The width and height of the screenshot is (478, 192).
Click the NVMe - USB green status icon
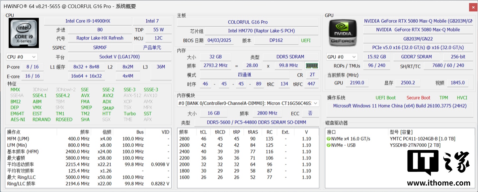tap(328, 145)
